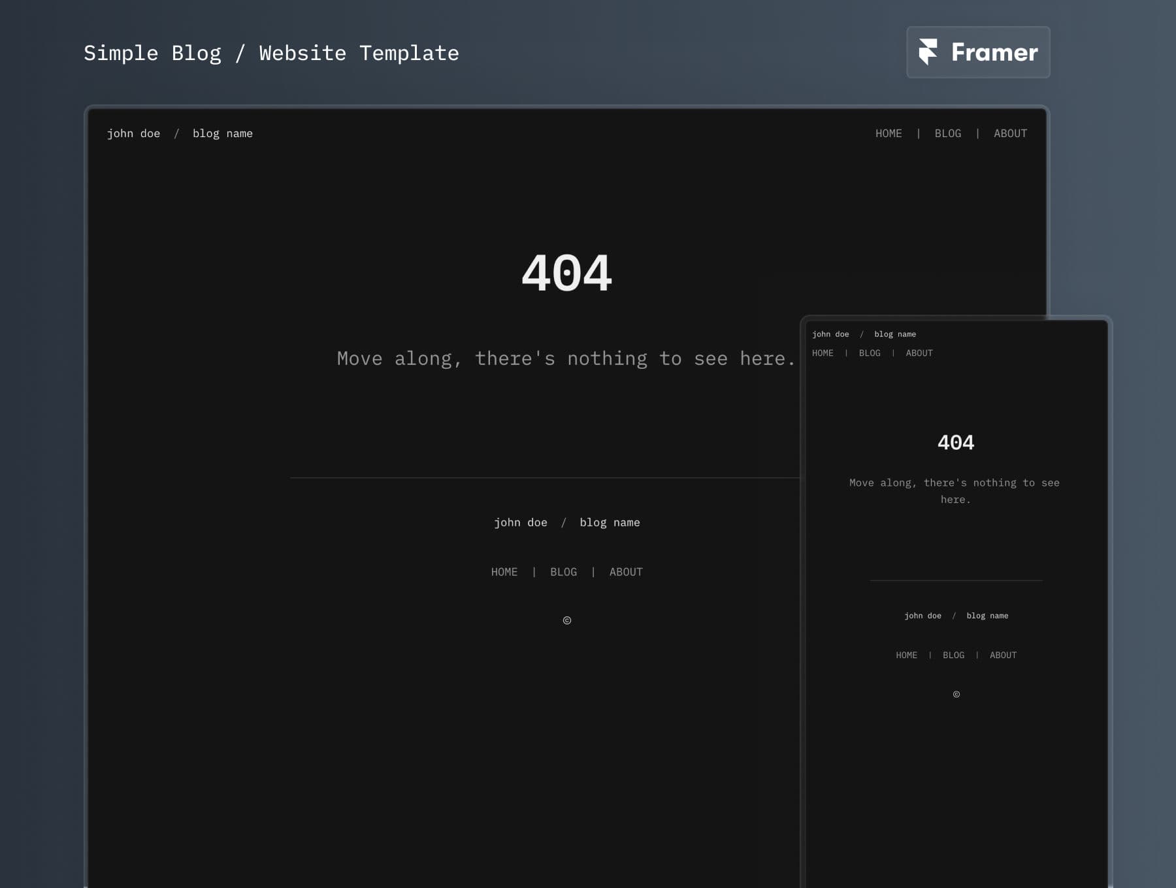Click 'blog name' in desktop header
This screenshot has height=888, width=1176.
pyautogui.click(x=222, y=133)
